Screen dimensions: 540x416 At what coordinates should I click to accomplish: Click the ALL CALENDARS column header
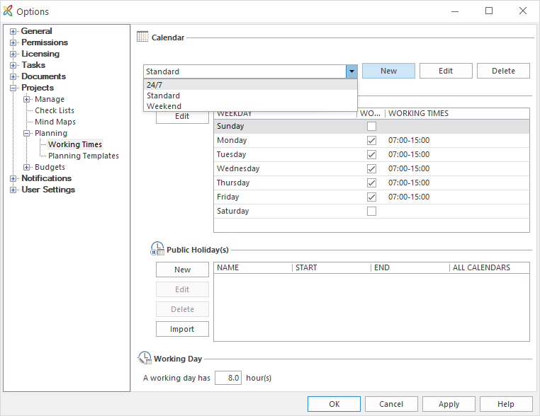click(x=490, y=268)
